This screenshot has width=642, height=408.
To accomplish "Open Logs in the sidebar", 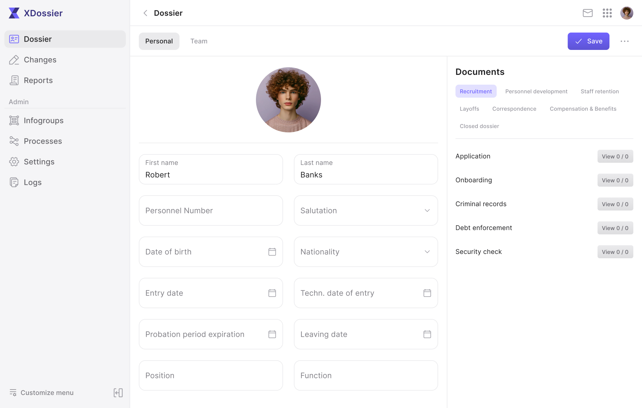I will 65,182.
